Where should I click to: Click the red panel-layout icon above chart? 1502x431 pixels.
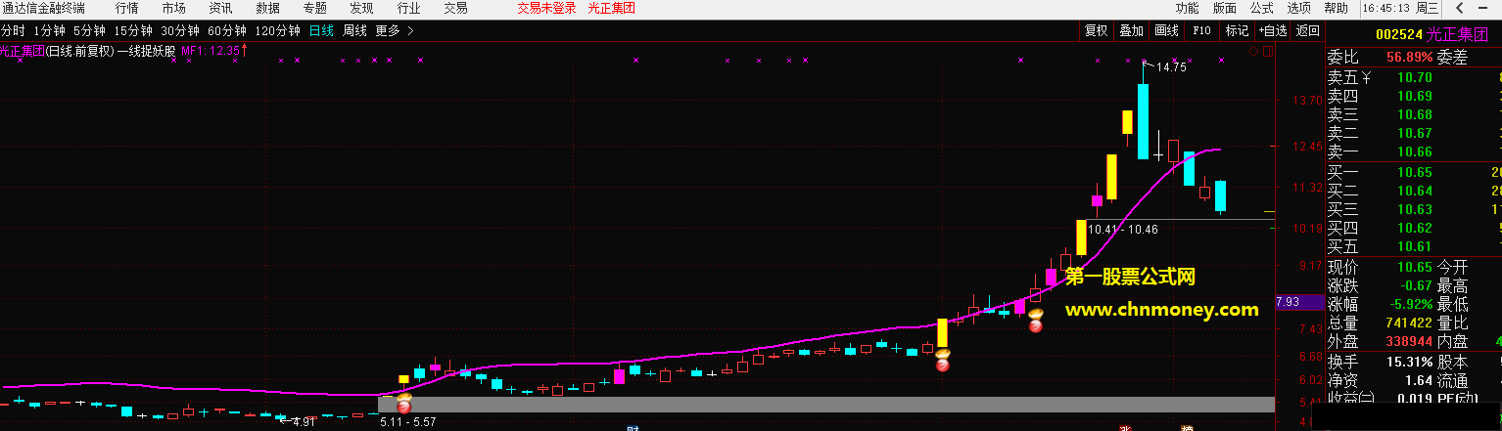1269,52
